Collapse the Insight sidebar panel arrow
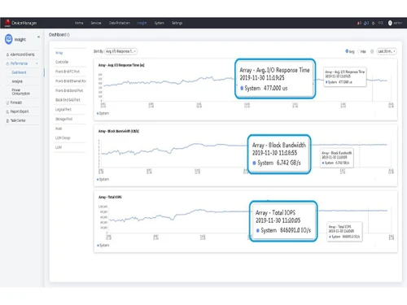407x305 pixels. click(38, 37)
